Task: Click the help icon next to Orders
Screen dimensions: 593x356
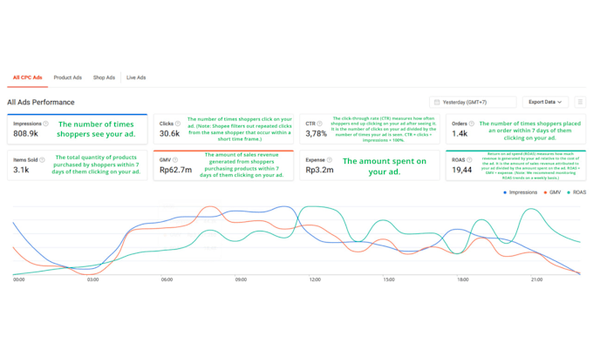Action: pos(472,124)
